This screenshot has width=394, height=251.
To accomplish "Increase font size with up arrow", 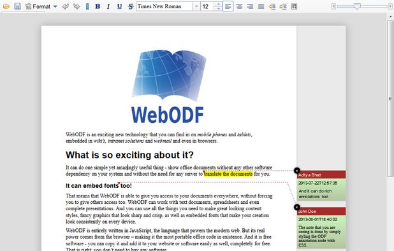I will (218, 4).
